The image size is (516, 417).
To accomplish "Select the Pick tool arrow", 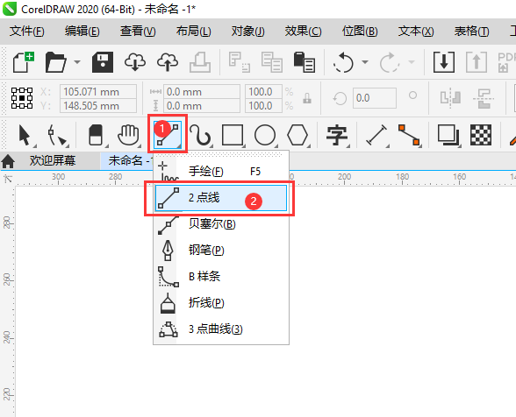I will tap(25, 135).
